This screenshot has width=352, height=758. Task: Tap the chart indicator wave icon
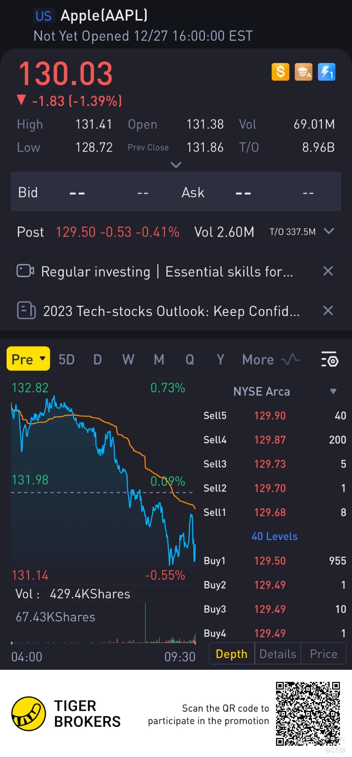point(290,359)
